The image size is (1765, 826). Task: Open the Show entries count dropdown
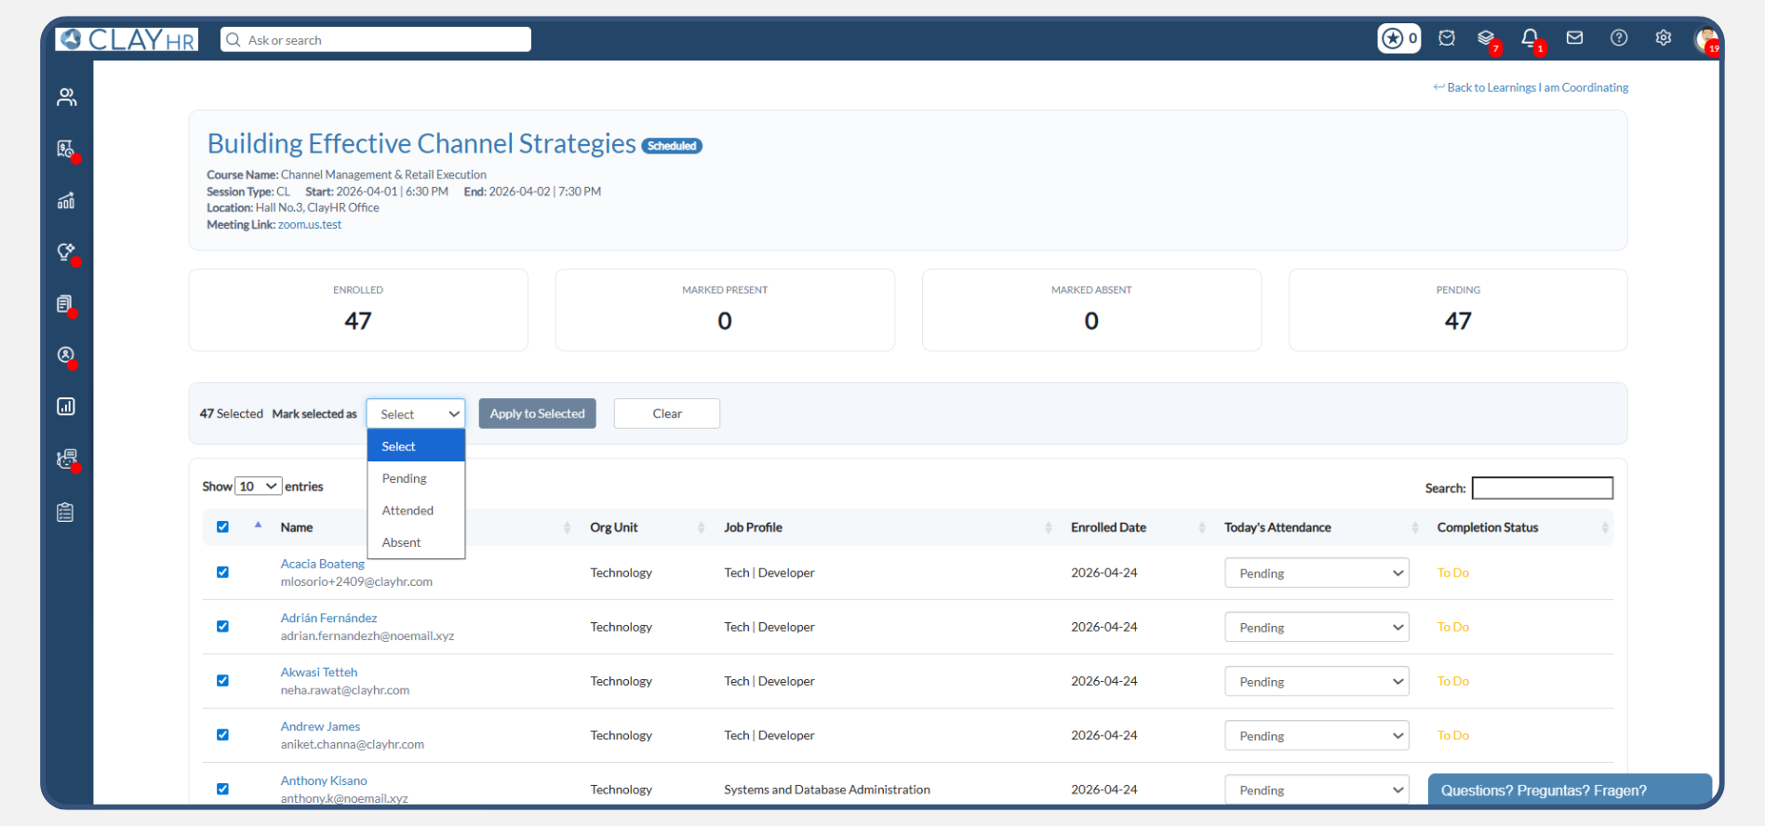point(258,486)
